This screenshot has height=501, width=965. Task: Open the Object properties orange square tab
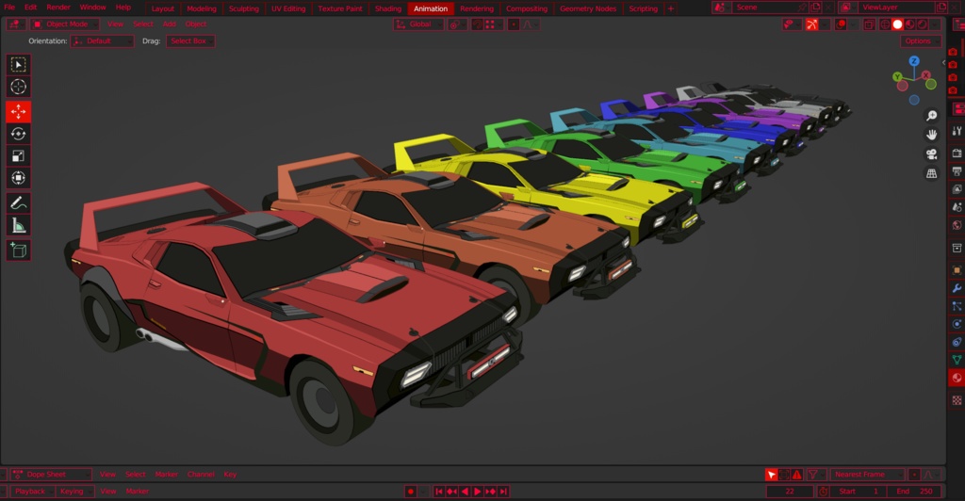[957, 270]
